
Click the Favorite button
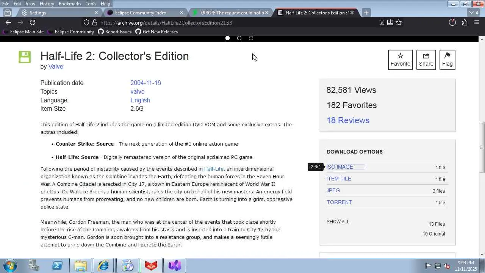(x=401, y=60)
